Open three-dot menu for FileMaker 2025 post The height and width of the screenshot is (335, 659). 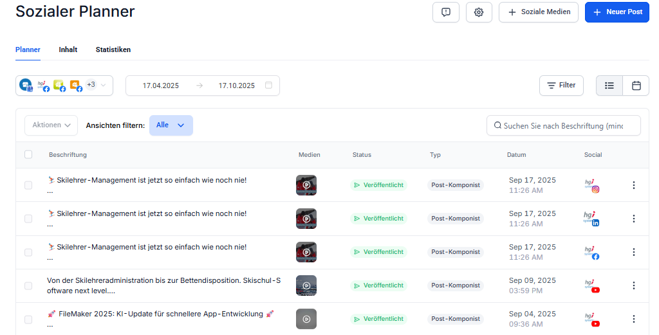[633, 319]
